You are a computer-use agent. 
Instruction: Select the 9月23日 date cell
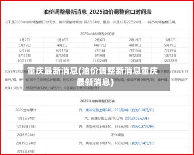(135, 55)
